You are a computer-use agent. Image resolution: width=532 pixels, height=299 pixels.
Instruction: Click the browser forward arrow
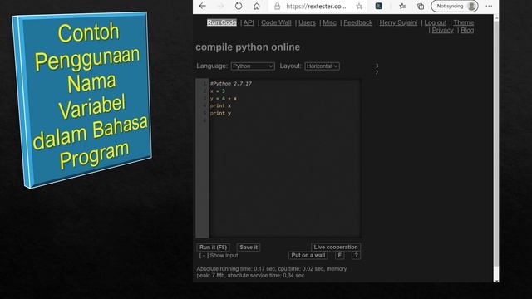click(220, 6)
